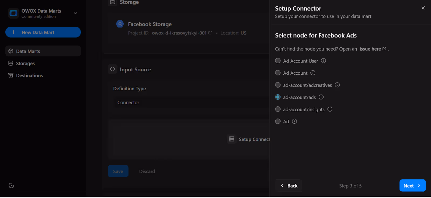The width and height of the screenshot is (431, 198).
Task: Click the Next button
Action: 412,186
